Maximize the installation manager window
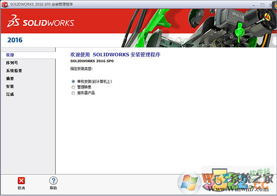Viewport: 277px width, 196px height. pyautogui.click(x=262, y=5)
